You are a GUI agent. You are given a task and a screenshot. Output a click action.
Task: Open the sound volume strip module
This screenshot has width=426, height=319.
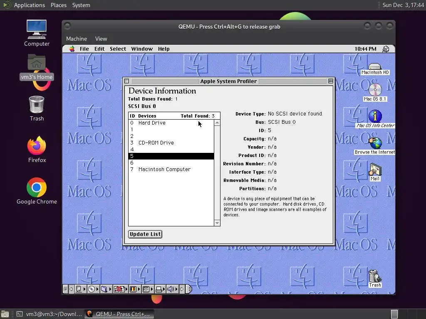click(x=172, y=289)
